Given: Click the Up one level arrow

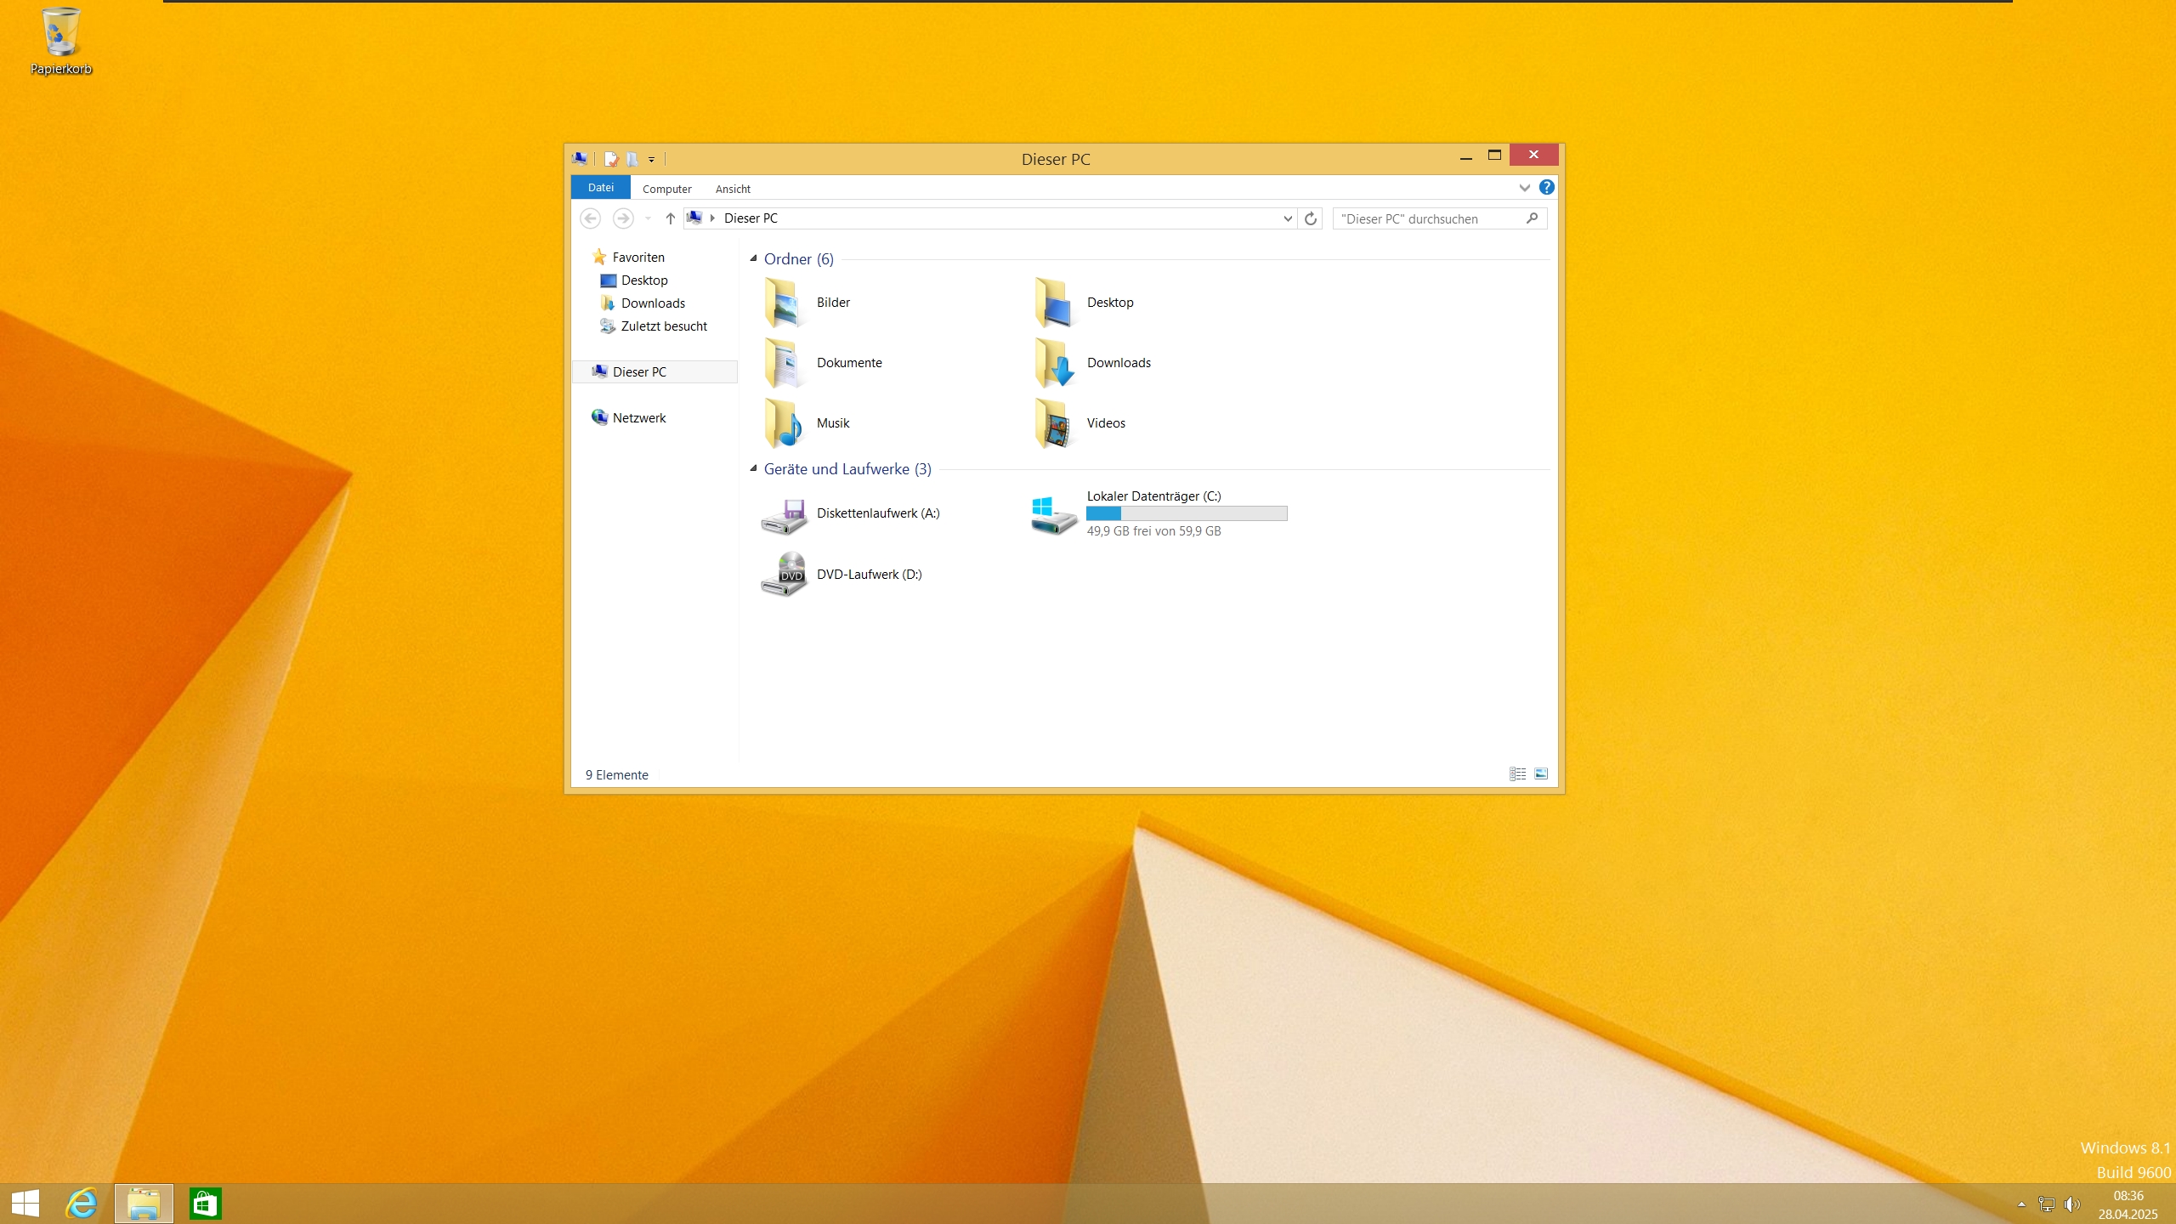Looking at the screenshot, I should (670, 218).
